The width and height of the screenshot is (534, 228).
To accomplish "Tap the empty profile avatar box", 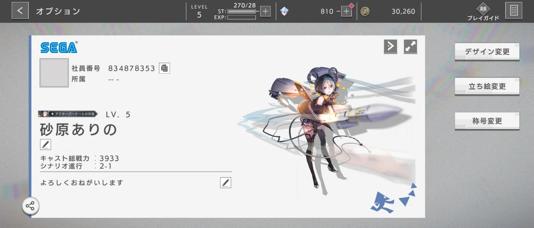I will 54,73.
